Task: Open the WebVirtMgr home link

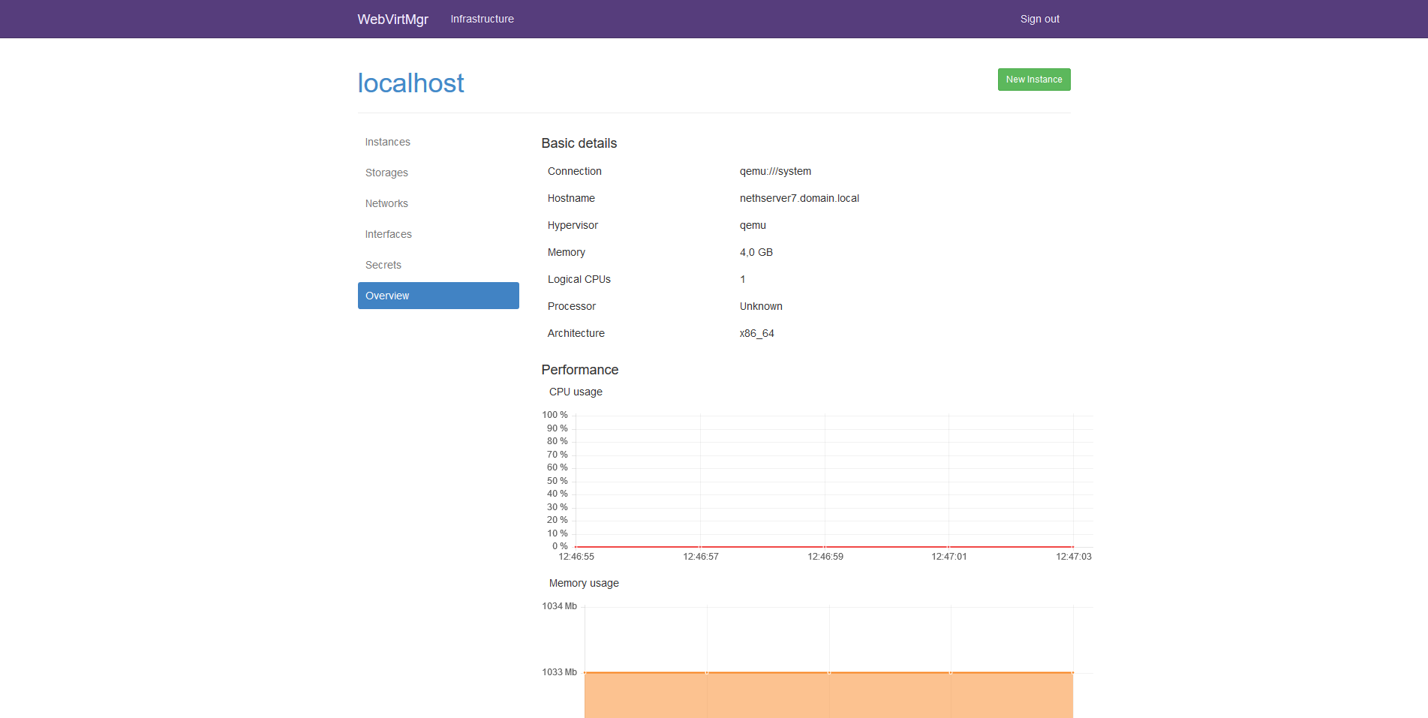Action: [x=392, y=20]
